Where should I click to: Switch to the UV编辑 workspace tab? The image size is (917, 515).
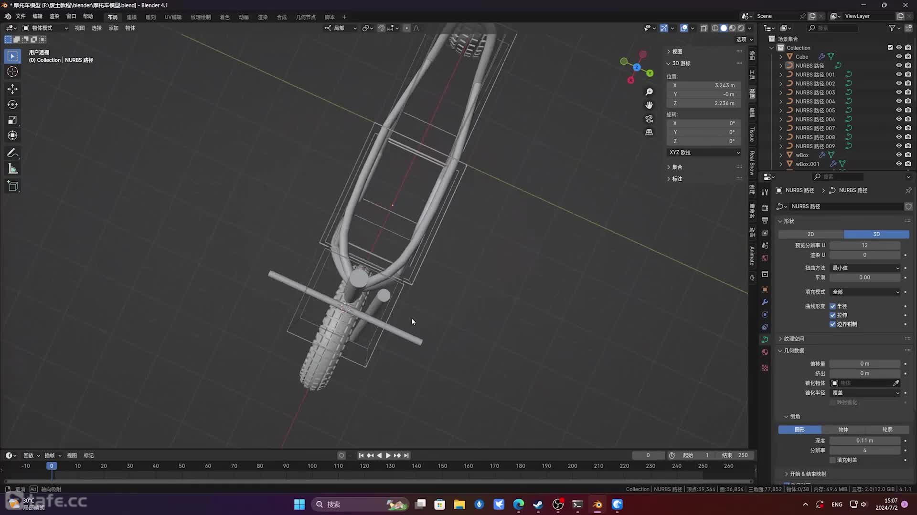pyautogui.click(x=173, y=17)
